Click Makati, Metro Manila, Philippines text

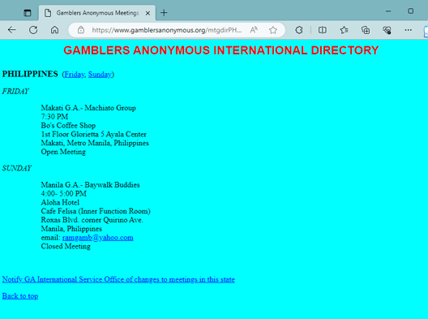(95, 143)
